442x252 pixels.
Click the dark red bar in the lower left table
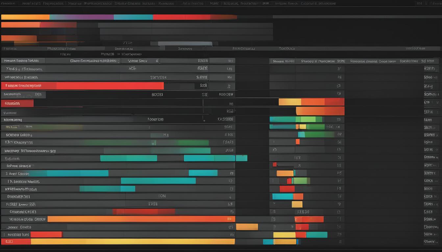pyautogui.click(x=144, y=212)
